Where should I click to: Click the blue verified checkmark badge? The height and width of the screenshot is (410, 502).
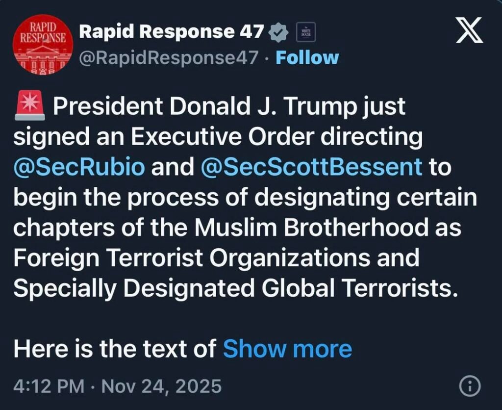[x=277, y=31]
